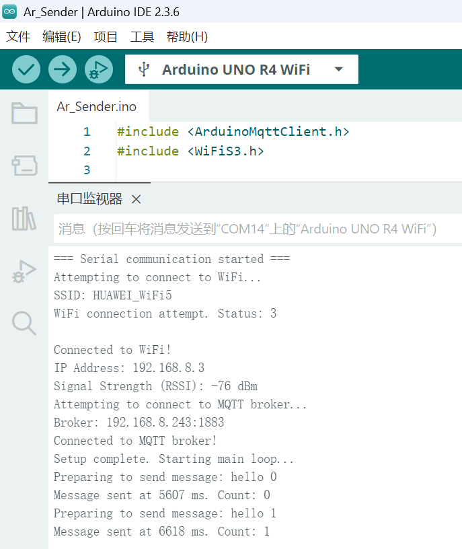
Task: Start debugging with the bug-play toolbar button
Action: (99, 69)
